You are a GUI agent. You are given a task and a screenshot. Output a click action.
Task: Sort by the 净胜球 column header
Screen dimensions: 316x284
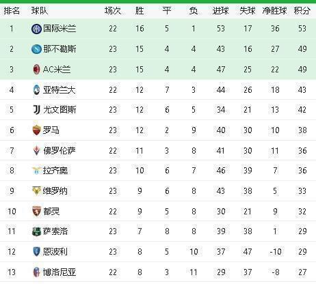[x=275, y=11]
